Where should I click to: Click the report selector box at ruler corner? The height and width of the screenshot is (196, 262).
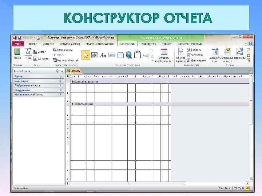(x=68, y=76)
